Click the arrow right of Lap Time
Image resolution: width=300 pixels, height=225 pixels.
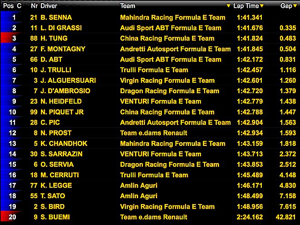(x=262, y=6)
